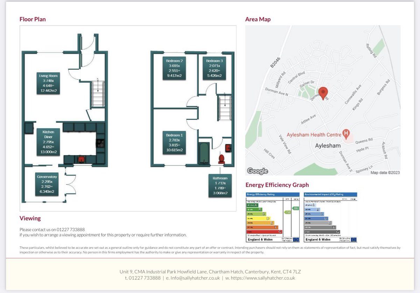This screenshot has height=293, width=420.
Task: Select the Aylesham Health Centre H marker
Action: pyautogui.click(x=346, y=134)
